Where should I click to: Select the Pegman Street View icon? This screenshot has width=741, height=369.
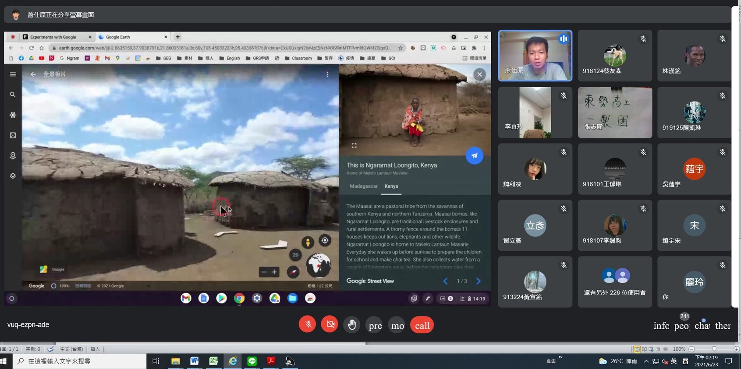coord(308,242)
